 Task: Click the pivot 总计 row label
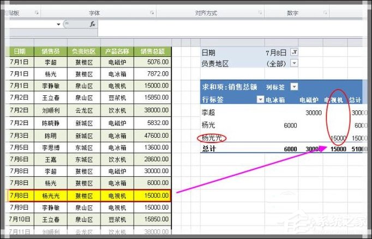(208, 149)
